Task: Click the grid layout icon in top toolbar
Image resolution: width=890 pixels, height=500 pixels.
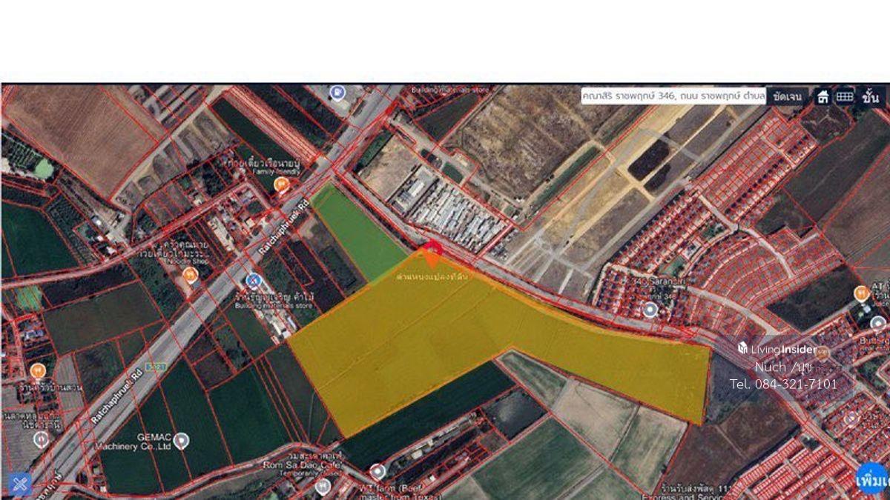Action: point(845,96)
